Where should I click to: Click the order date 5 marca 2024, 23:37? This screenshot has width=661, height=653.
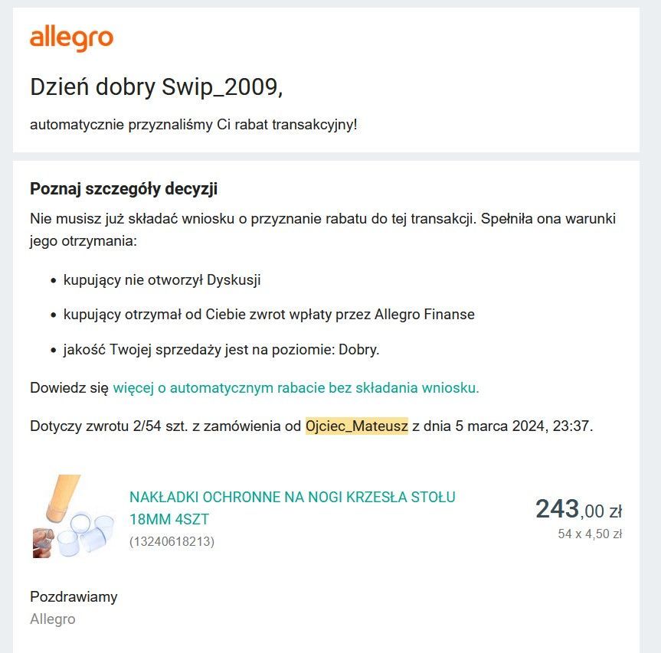click(x=524, y=426)
